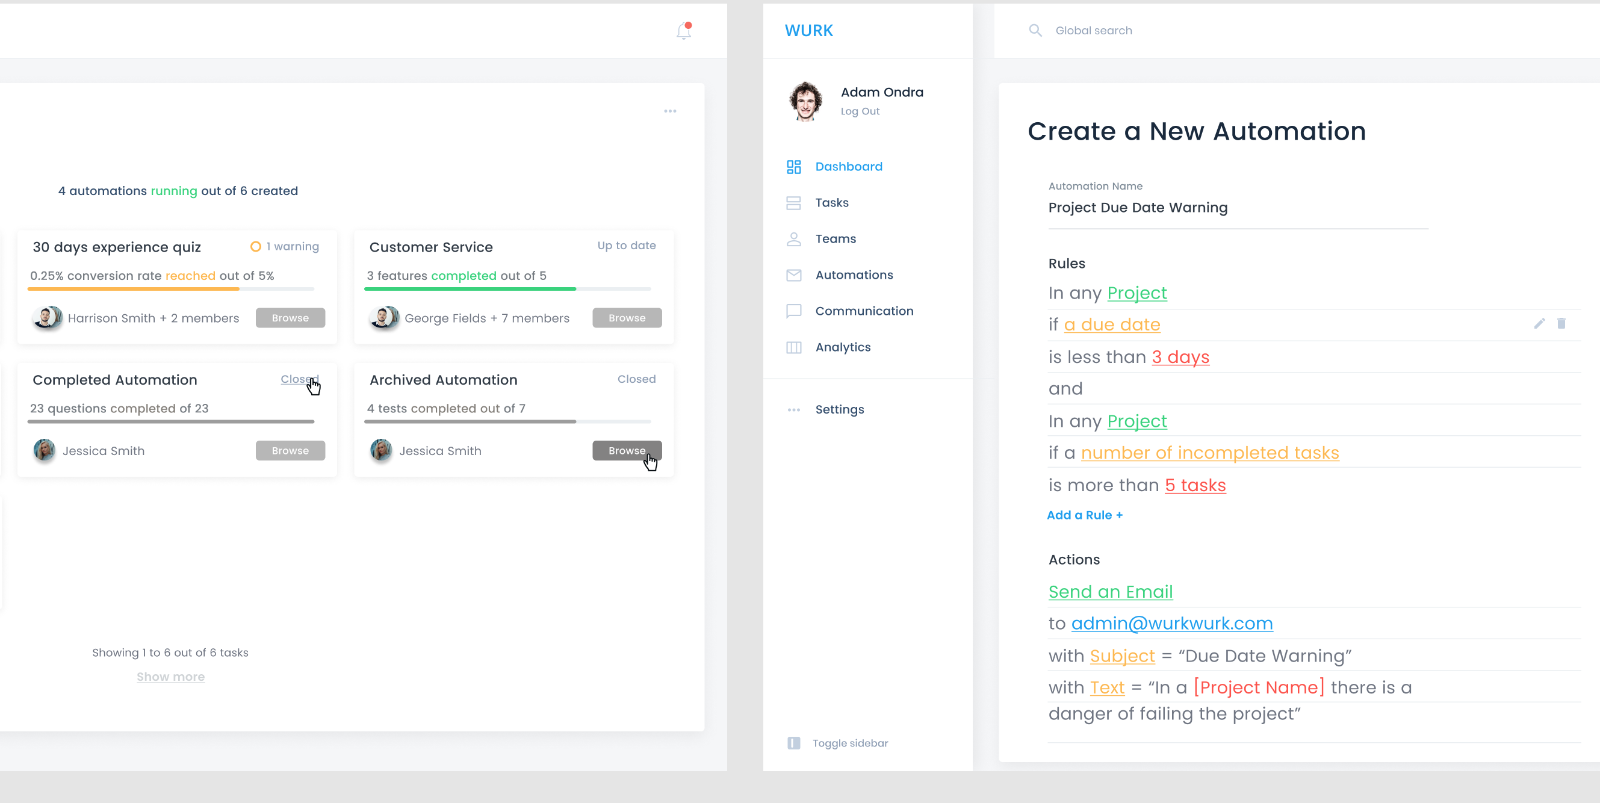The width and height of the screenshot is (1600, 803).
Task: Click 'Show more' below tasks list
Action: (x=170, y=677)
